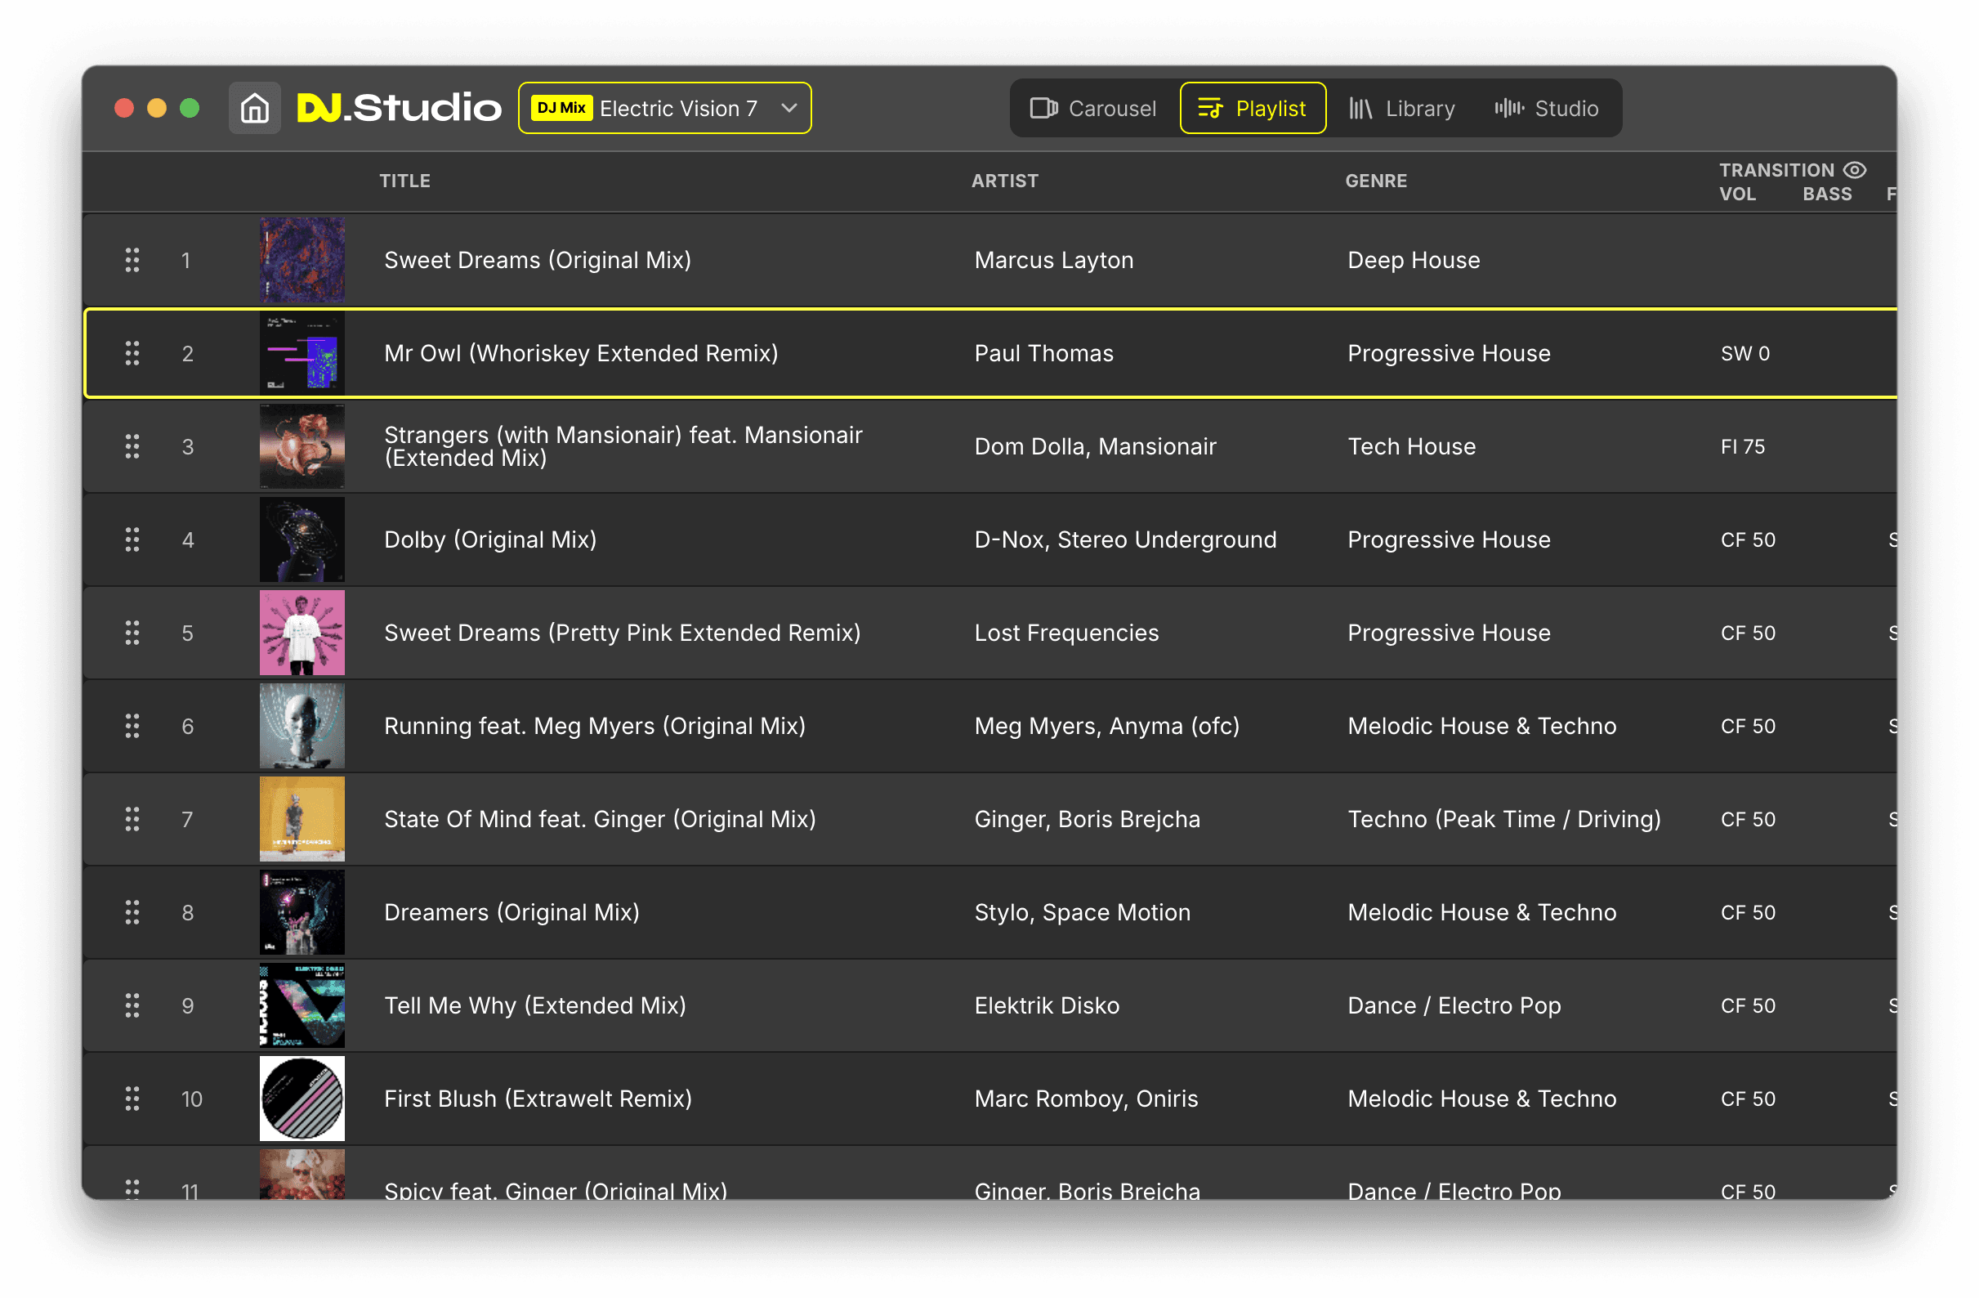Screen dimensions: 1979x1298
Task: Click artist Dom Dolla, Mansionair
Action: point(1095,447)
